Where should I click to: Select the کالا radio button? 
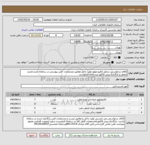point(119,58)
